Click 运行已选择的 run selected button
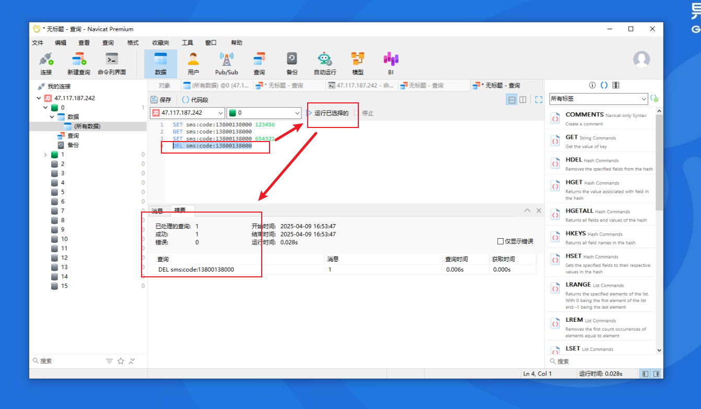This screenshot has height=409, width=701. coord(328,113)
